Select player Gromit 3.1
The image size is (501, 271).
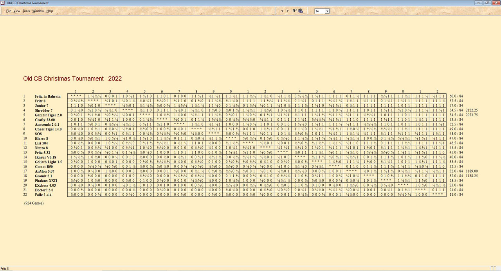pos(43,176)
